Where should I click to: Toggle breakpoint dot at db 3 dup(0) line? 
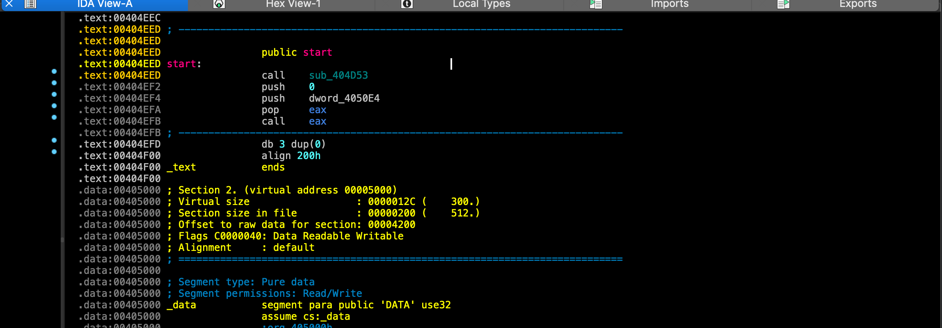[54, 140]
